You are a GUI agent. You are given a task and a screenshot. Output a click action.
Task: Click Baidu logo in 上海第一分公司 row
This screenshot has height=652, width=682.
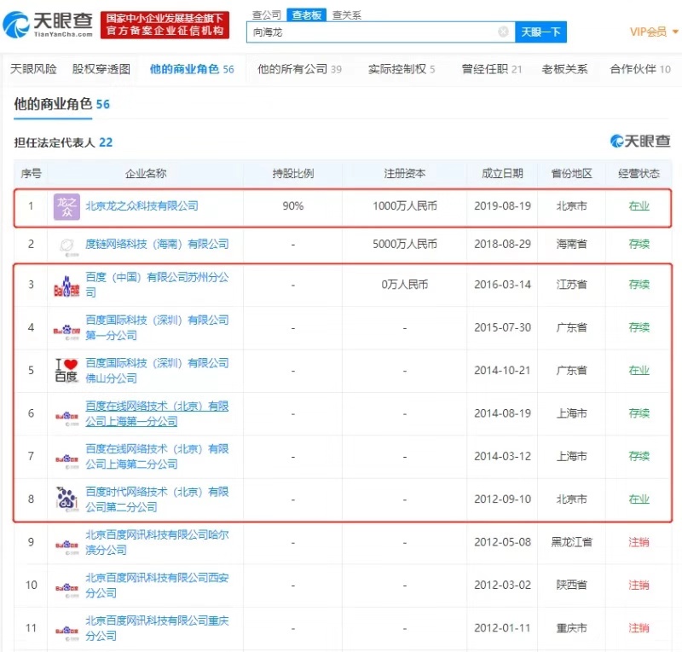coord(66,417)
